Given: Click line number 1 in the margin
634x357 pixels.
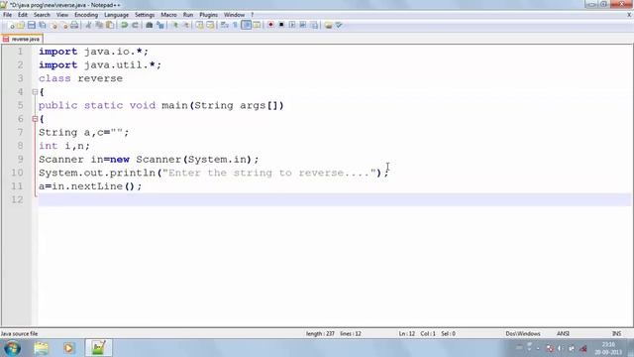Looking at the screenshot, I should (20, 52).
